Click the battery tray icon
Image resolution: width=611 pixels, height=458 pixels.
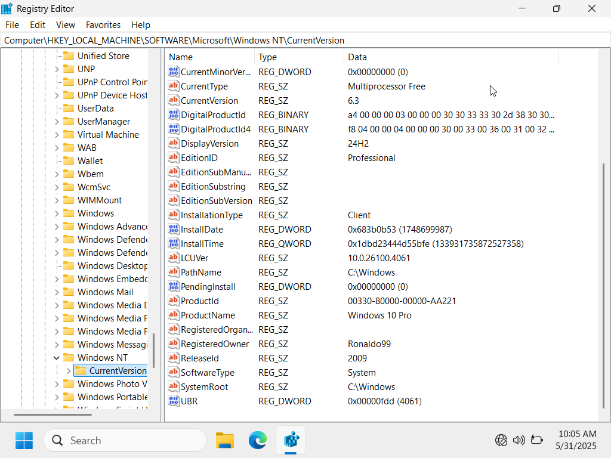pyautogui.click(x=537, y=441)
